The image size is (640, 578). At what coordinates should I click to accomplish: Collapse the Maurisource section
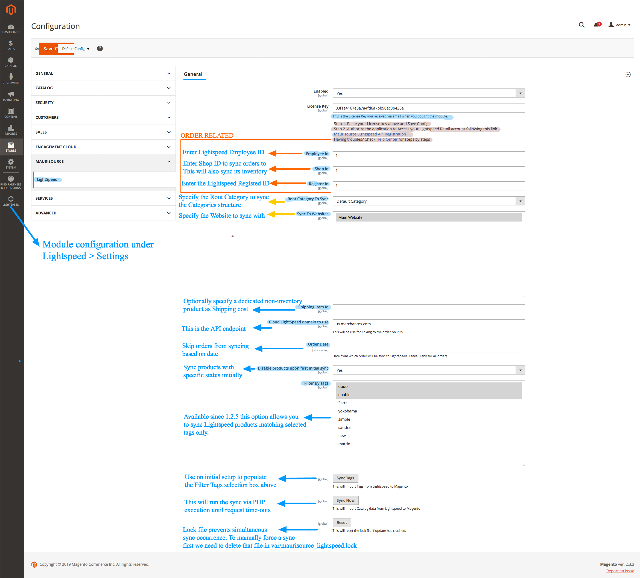click(103, 161)
